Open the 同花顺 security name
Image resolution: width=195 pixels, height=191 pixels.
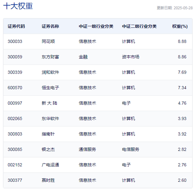pos(48,42)
